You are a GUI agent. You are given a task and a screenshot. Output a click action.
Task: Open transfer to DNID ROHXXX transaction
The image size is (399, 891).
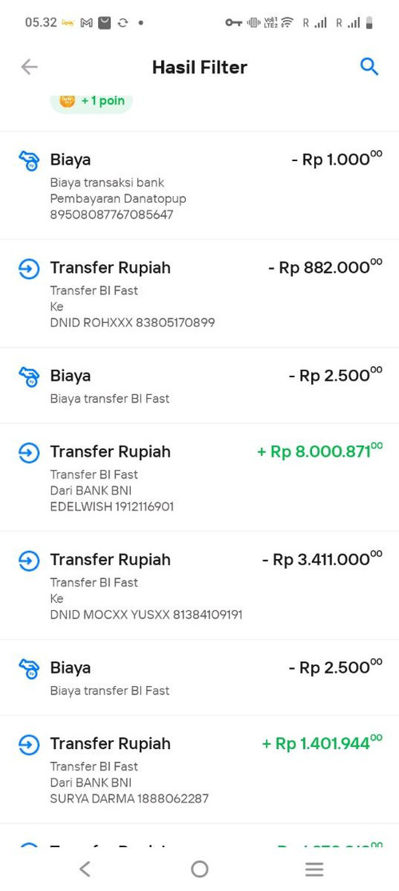199,294
